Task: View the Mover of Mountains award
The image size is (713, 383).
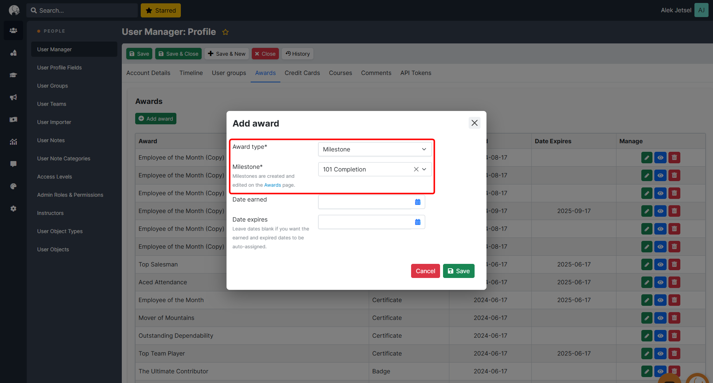Action: tap(660, 318)
